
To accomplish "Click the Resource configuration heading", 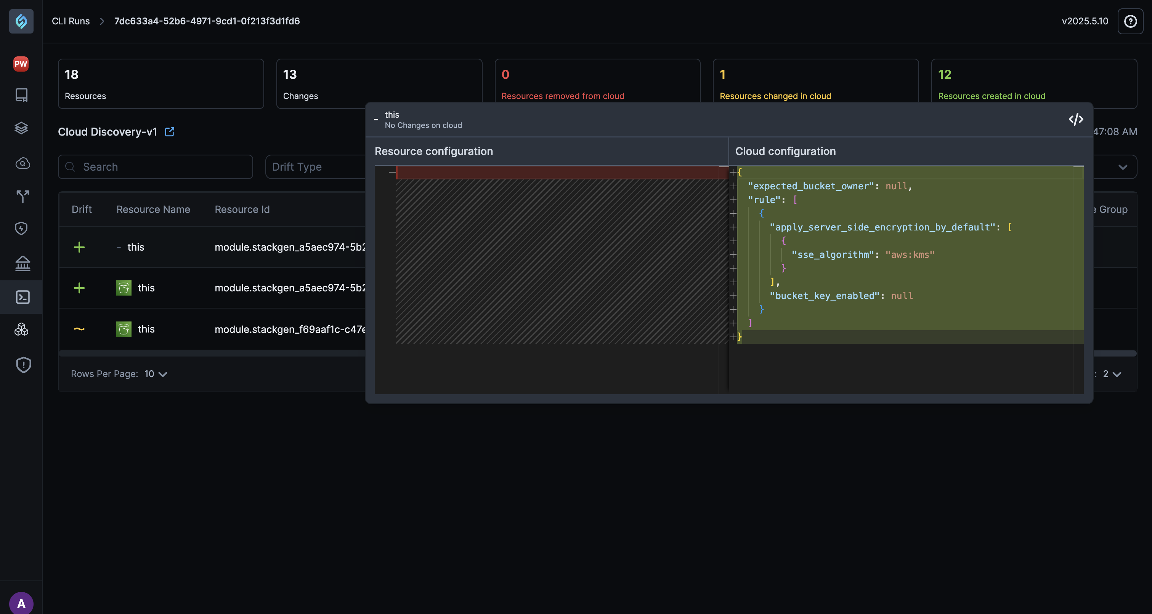I will pos(434,151).
